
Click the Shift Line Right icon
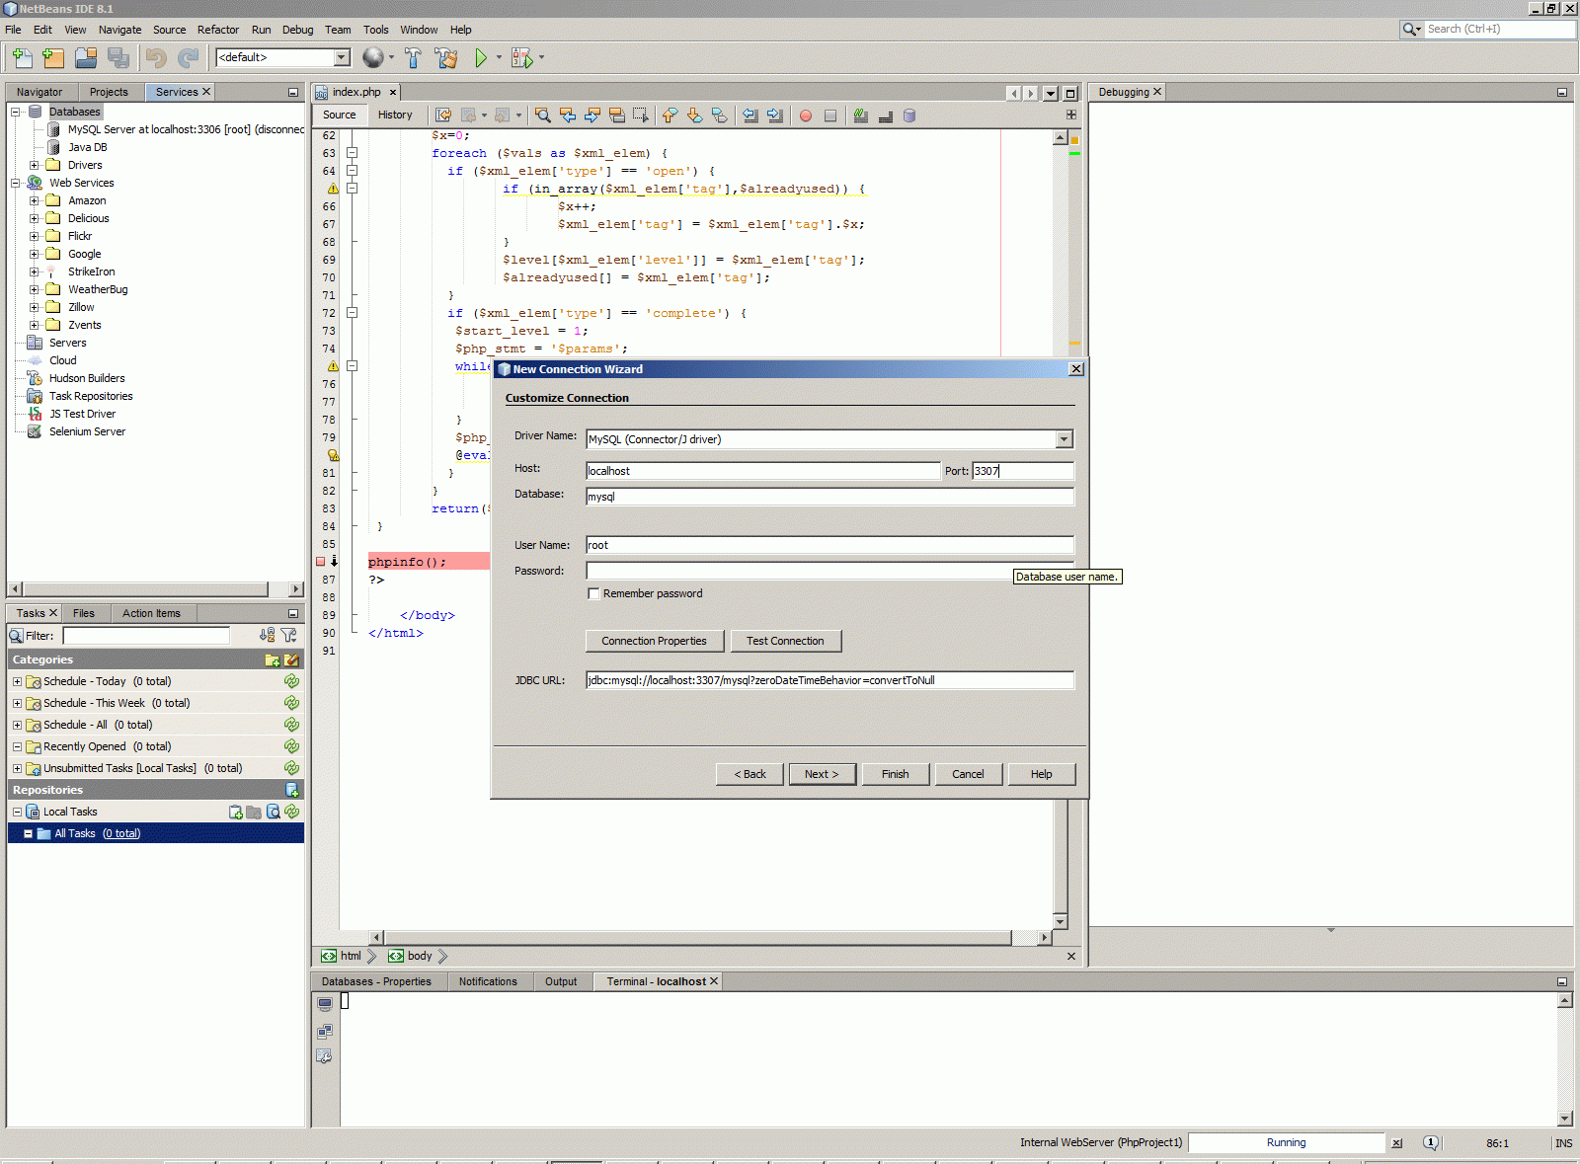(774, 116)
